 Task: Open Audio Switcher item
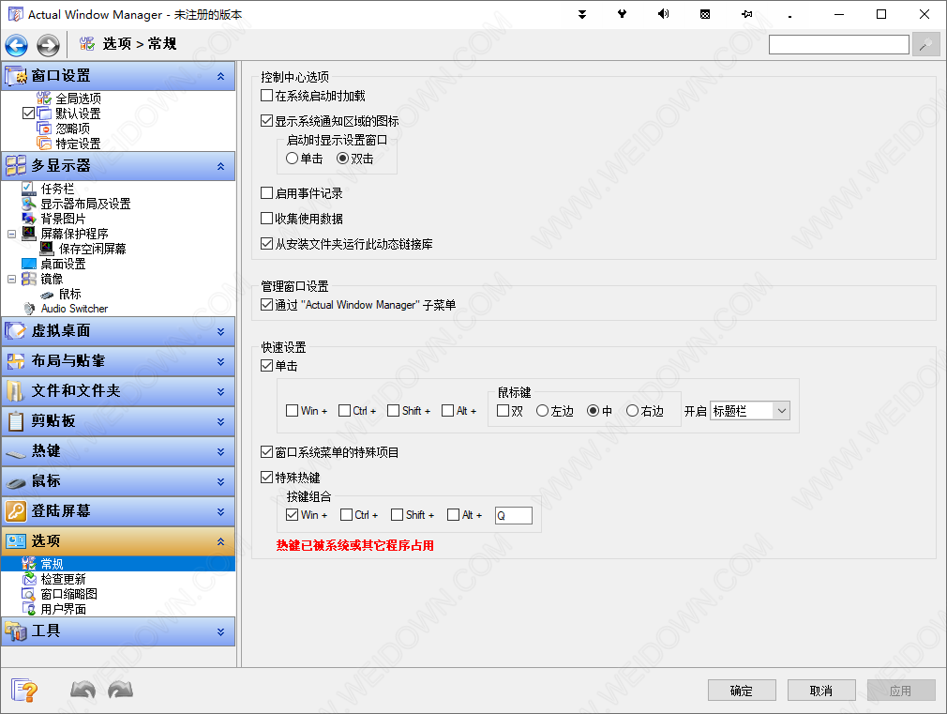74,309
